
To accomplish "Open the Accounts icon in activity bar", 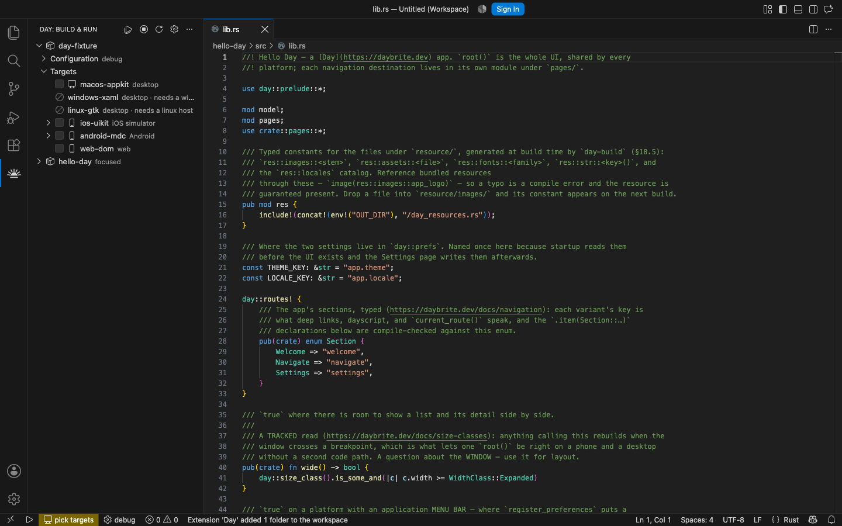I will tap(13, 471).
